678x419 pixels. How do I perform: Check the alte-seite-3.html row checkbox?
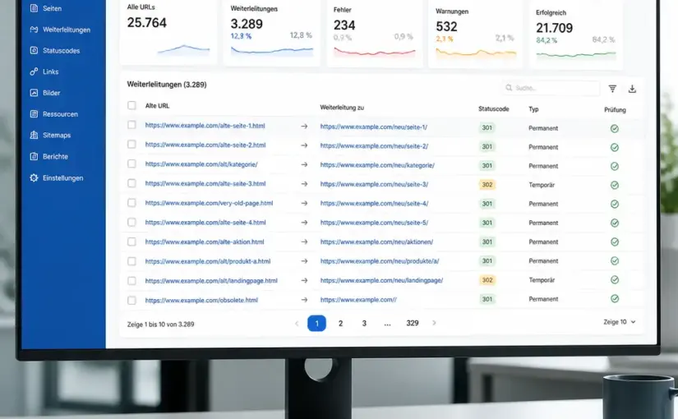tap(131, 183)
